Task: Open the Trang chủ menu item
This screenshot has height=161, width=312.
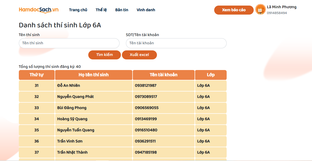Action: [x=78, y=10]
